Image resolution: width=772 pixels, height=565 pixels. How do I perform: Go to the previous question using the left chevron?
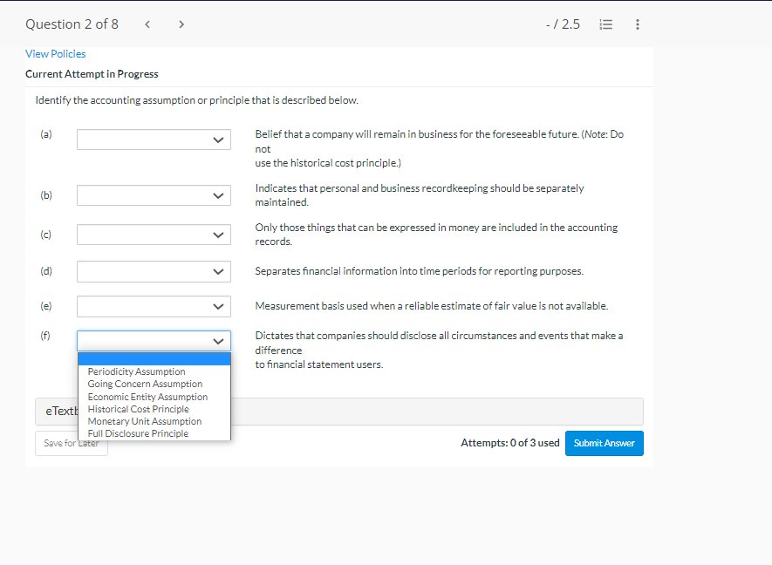147,24
